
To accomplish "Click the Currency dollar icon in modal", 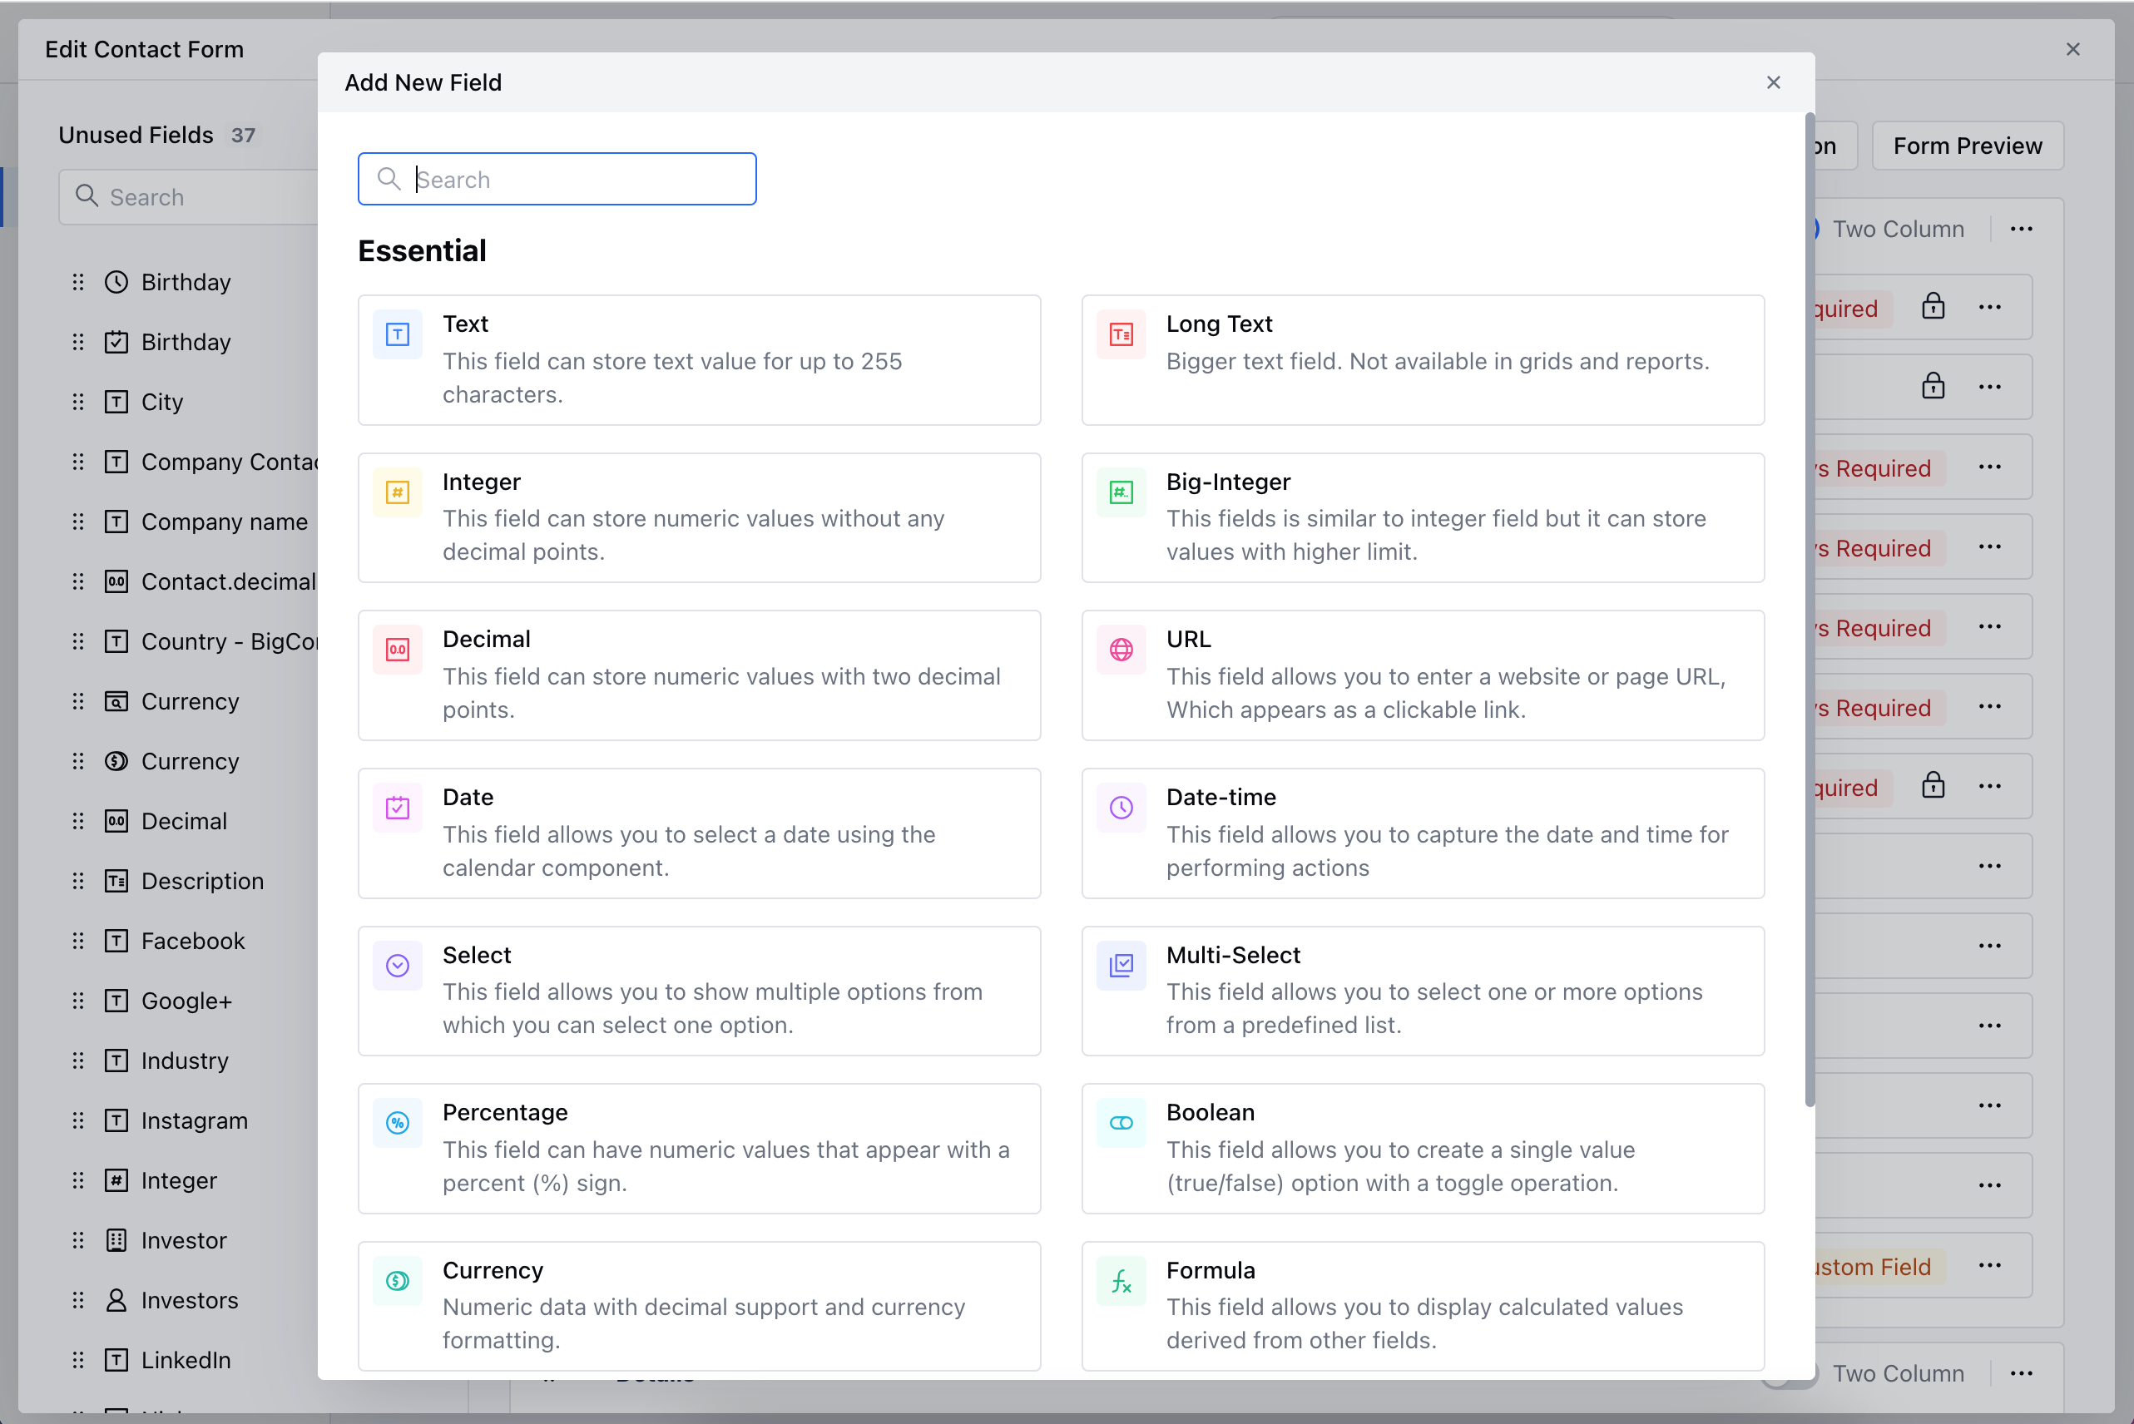I will [397, 1280].
